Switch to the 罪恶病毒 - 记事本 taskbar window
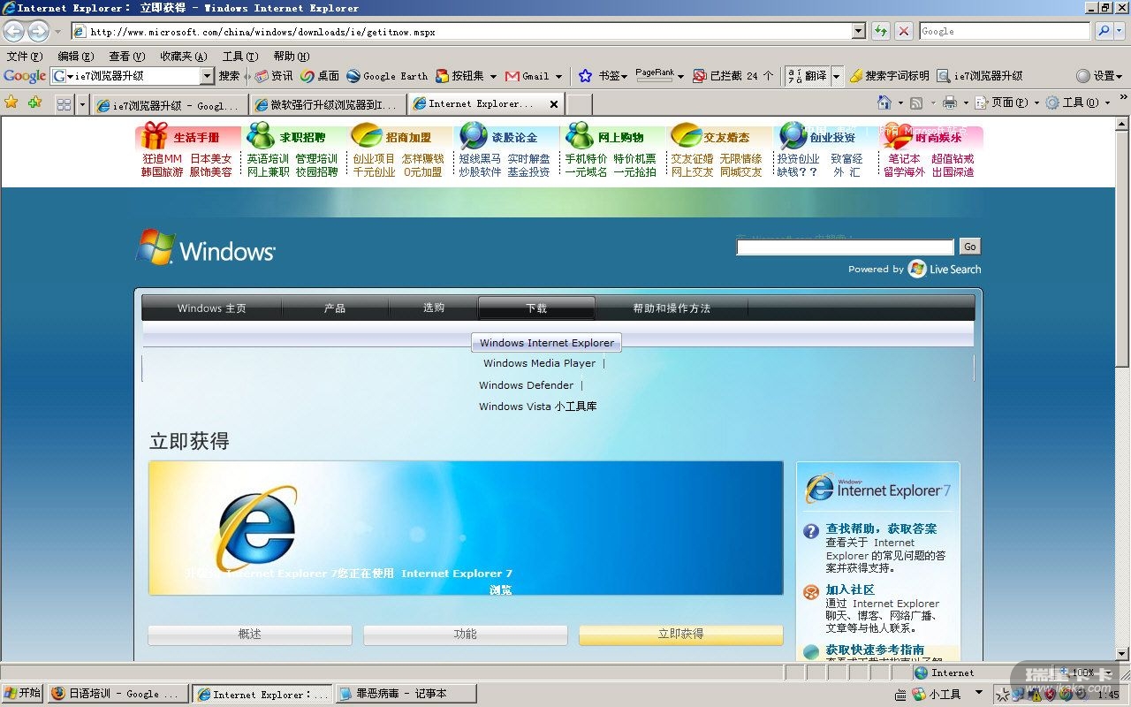The width and height of the screenshot is (1131, 707). click(405, 694)
